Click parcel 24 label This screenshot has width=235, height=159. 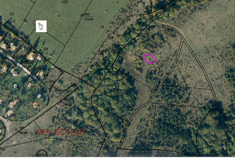(x=190, y=133)
